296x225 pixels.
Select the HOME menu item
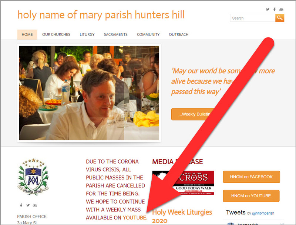pyautogui.click(x=27, y=34)
